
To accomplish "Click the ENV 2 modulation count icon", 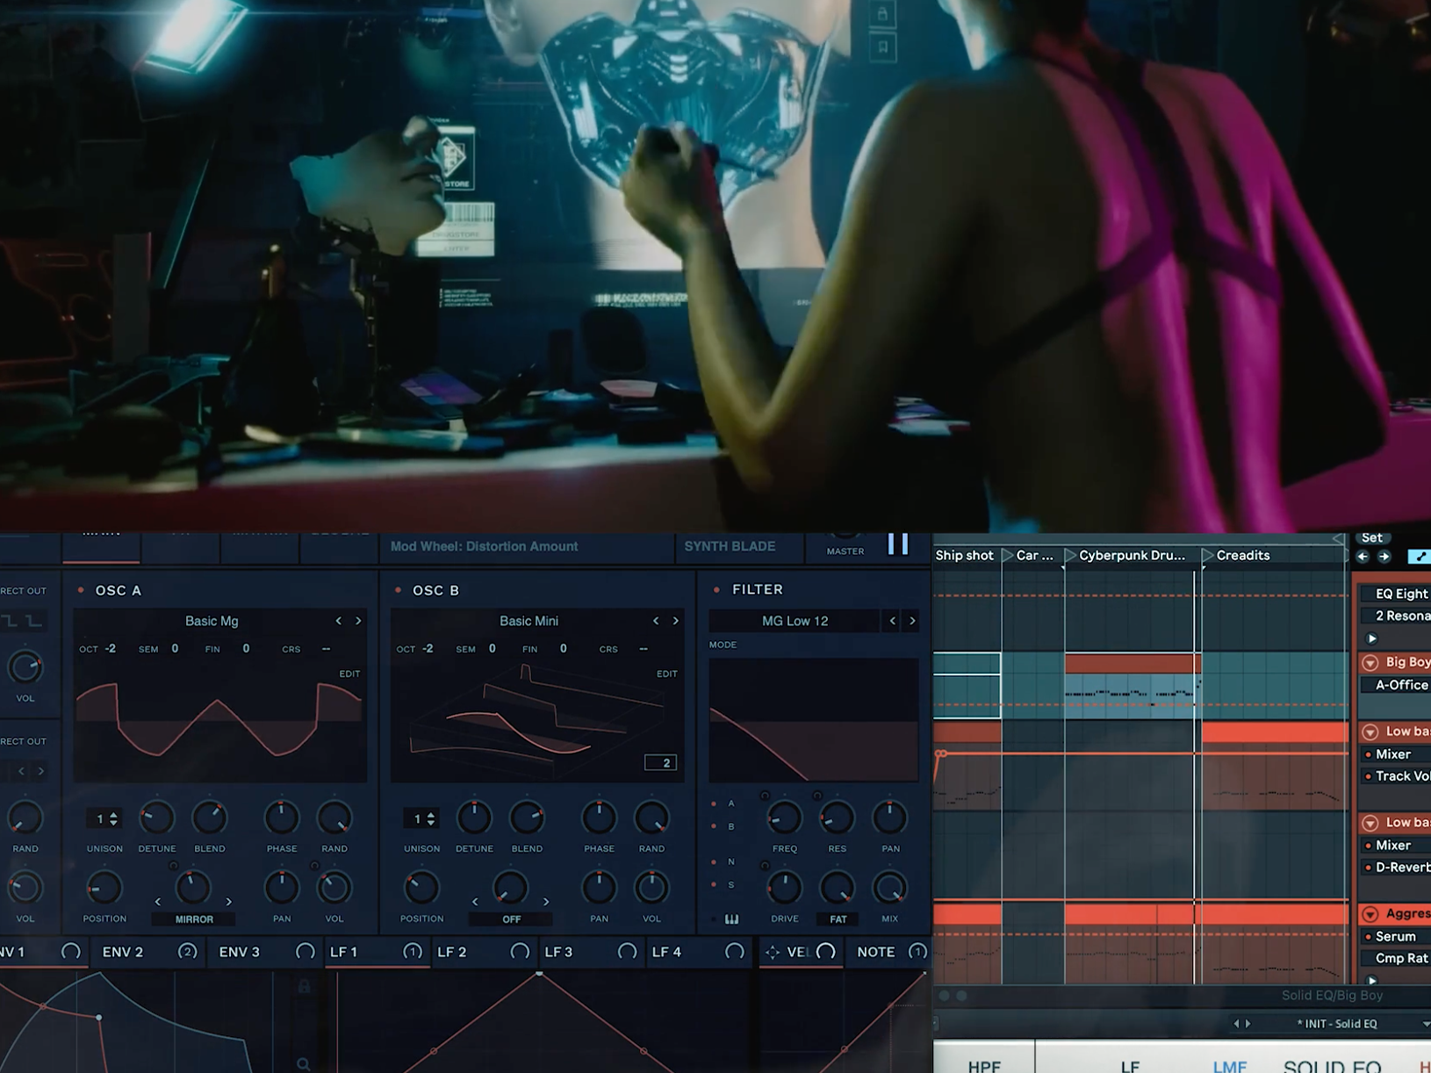I will (x=187, y=951).
